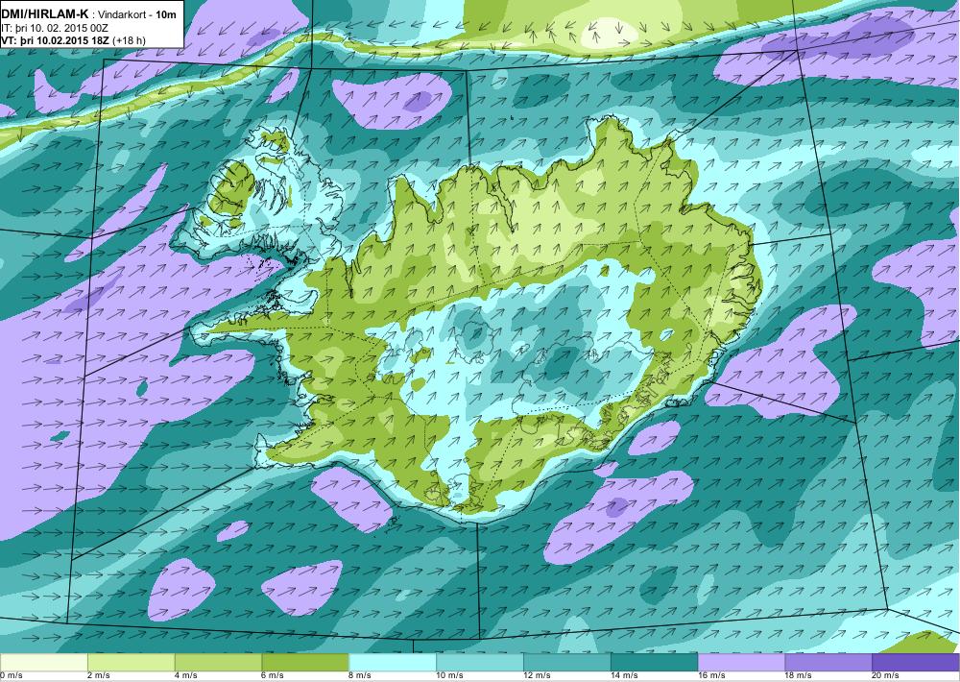Click the legend swatch between 2 and 4 m/s

(x=131, y=662)
